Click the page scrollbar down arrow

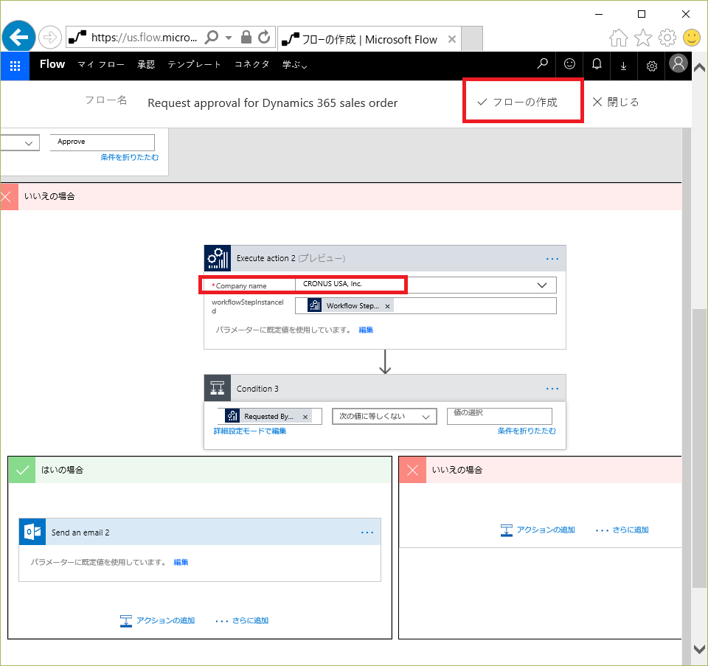point(699,649)
